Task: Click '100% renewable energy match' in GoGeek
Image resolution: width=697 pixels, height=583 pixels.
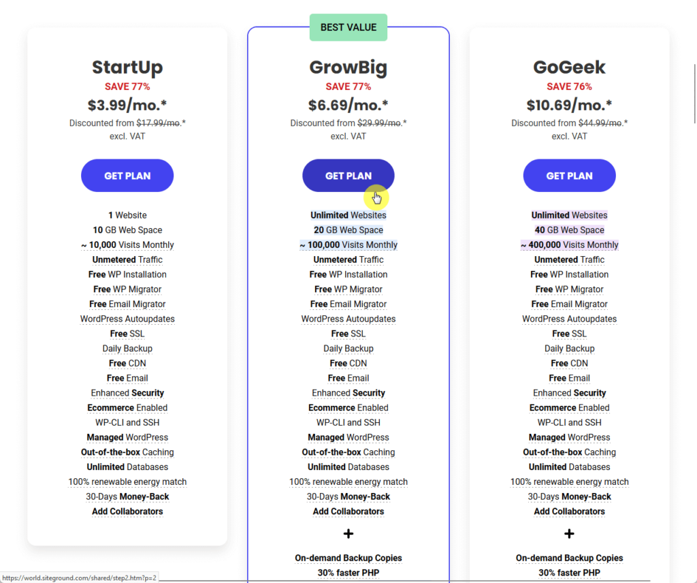Action: (x=570, y=482)
